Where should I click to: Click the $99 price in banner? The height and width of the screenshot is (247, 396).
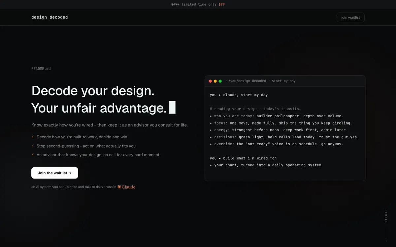click(222, 4)
